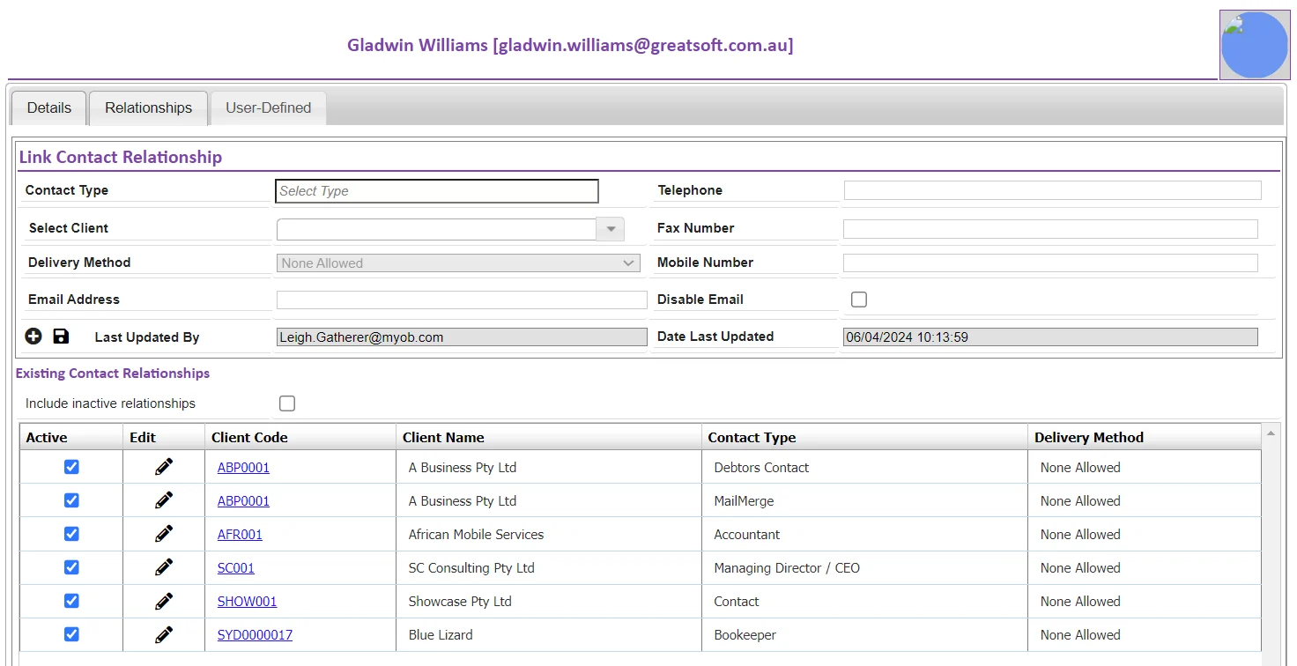Viewport: 1297px width, 666px height.
Task: Open client code link SYD0000017
Action: pyautogui.click(x=255, y=634)
